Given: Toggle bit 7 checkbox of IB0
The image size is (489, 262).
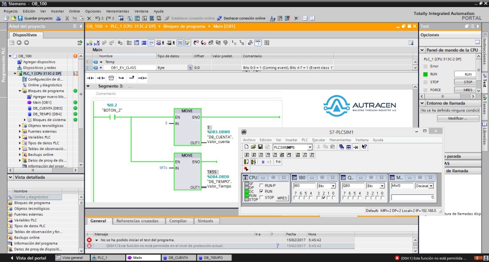Looking at the screenshot, I should (x=295, y=198).
